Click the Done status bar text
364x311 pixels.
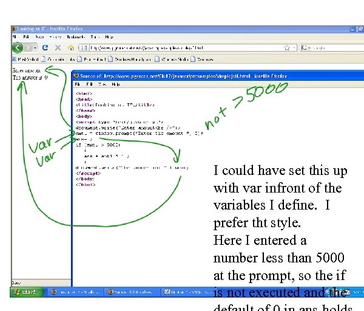[x=16, y=283]
